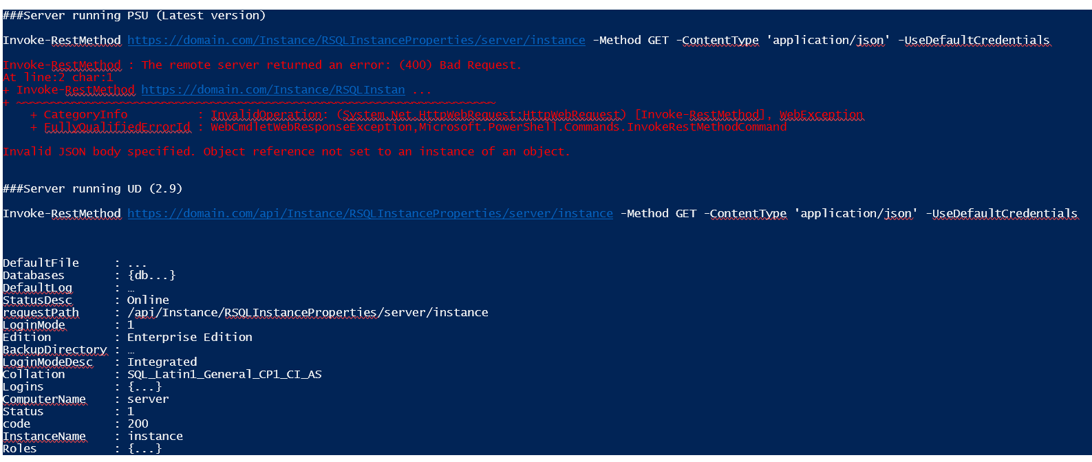This screenshot has width=1092, height=462.
Task: Click the Roles {...} collapsed value
Action: [144, 448]
